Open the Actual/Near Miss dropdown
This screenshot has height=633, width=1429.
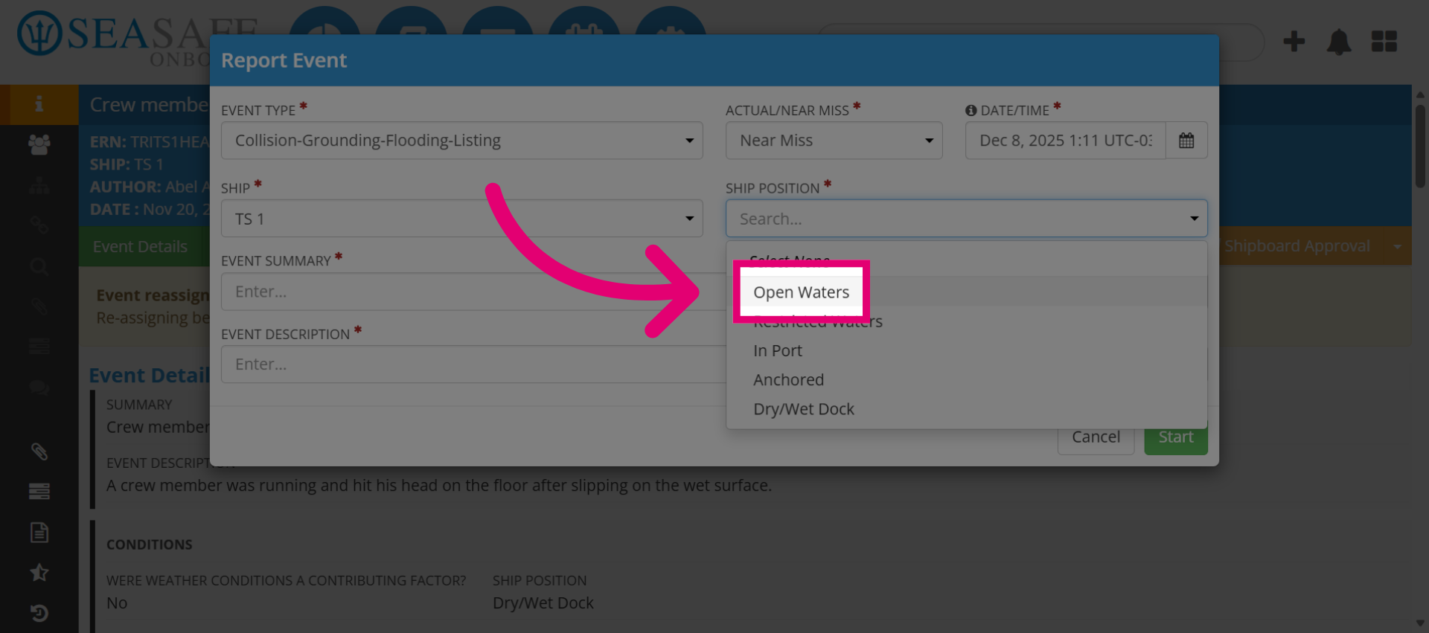click(834, 141)
